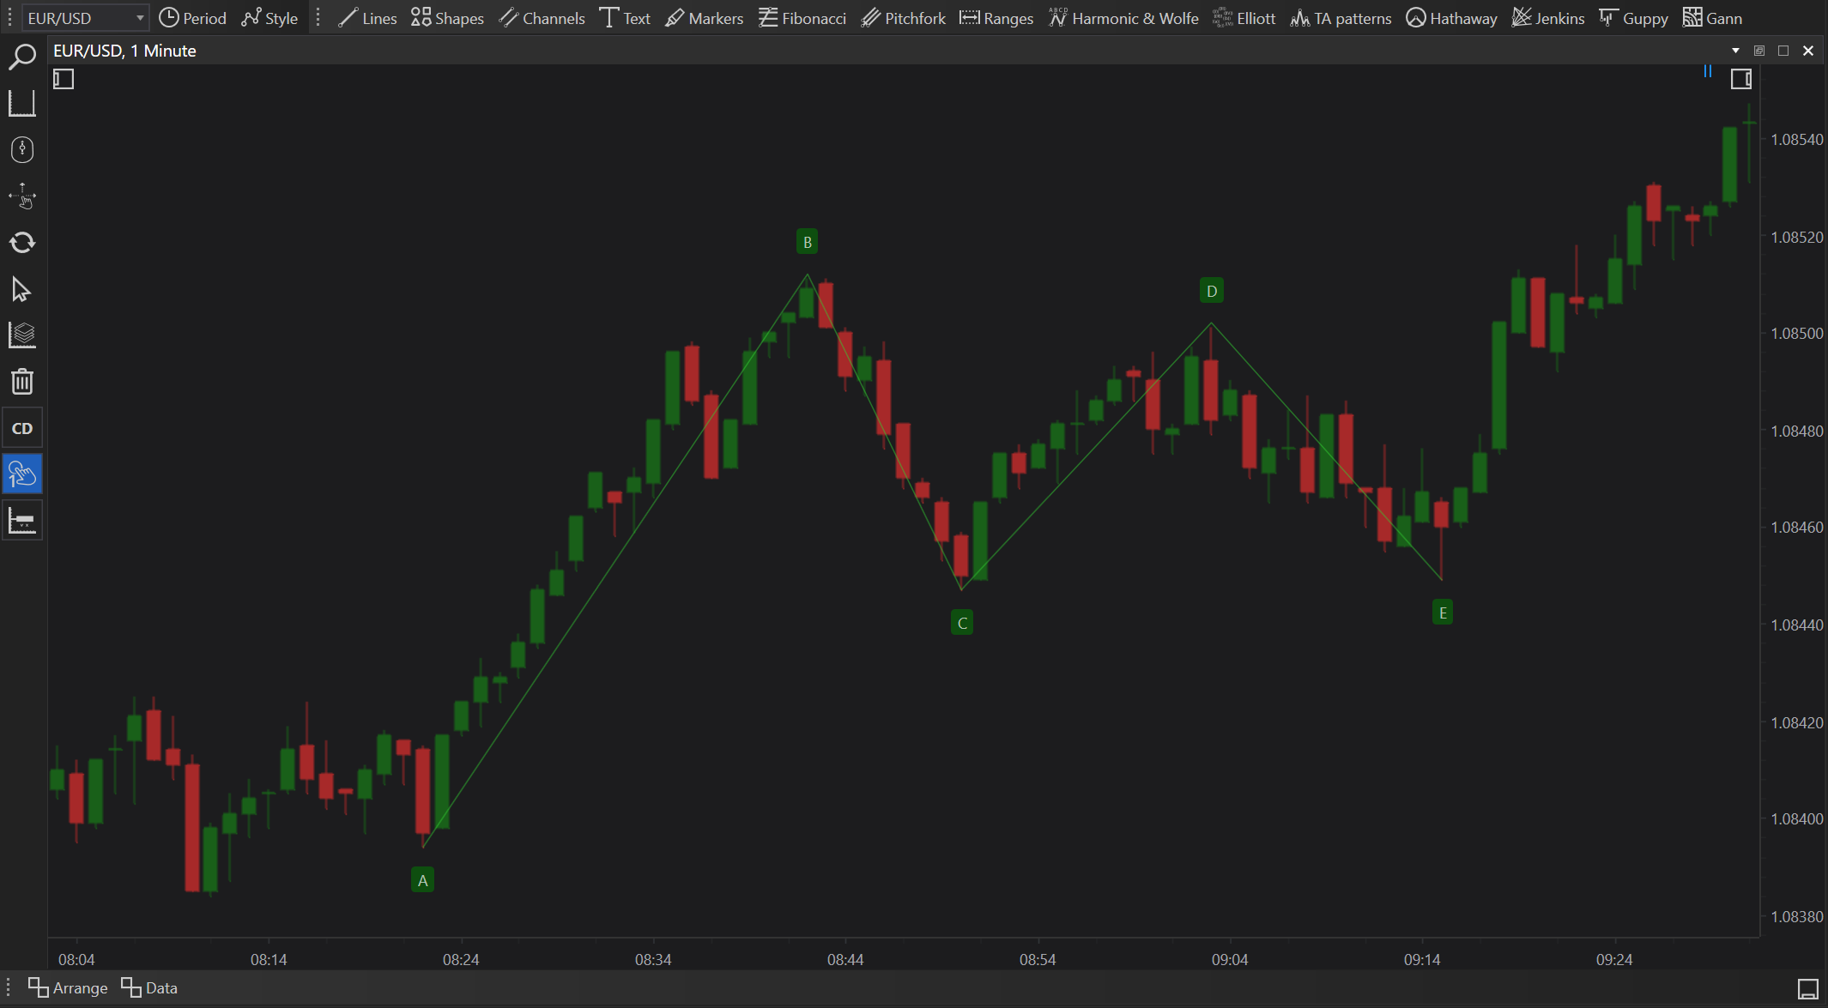Open the chart layers icon

tap(21, 335)
